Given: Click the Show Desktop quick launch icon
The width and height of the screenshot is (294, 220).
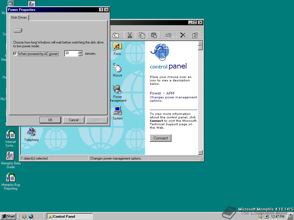Looking at the screenshot, I should point(24,217).
